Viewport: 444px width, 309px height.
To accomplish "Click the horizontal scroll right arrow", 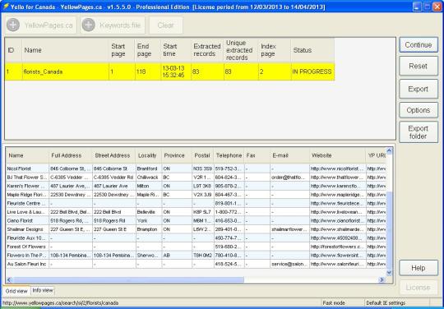I will [382, 280].
